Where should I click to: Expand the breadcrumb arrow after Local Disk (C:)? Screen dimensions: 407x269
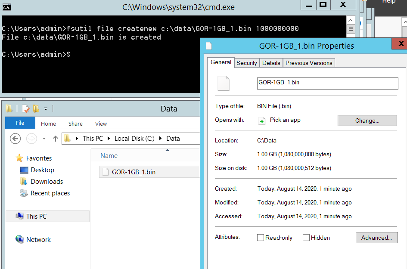point(160,139)
